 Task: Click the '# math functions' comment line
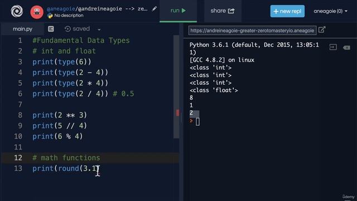click(x=66, y=157)
